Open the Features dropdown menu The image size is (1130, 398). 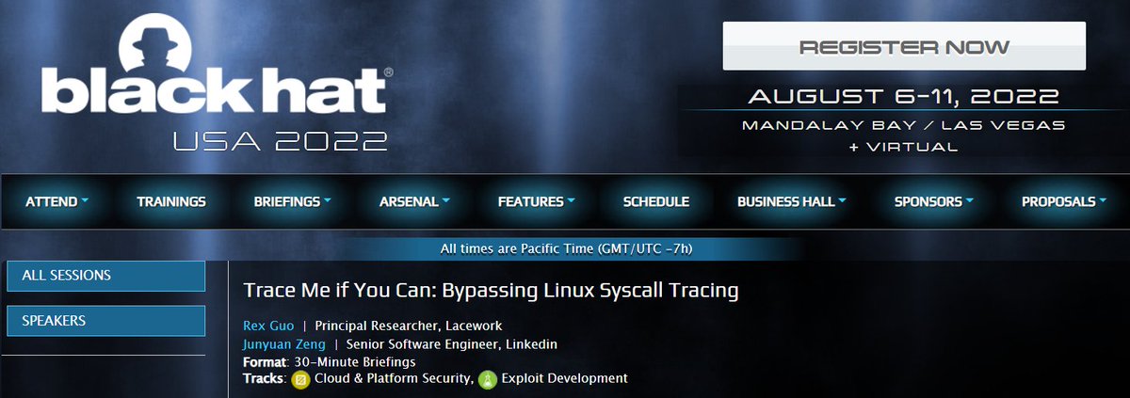536,201
